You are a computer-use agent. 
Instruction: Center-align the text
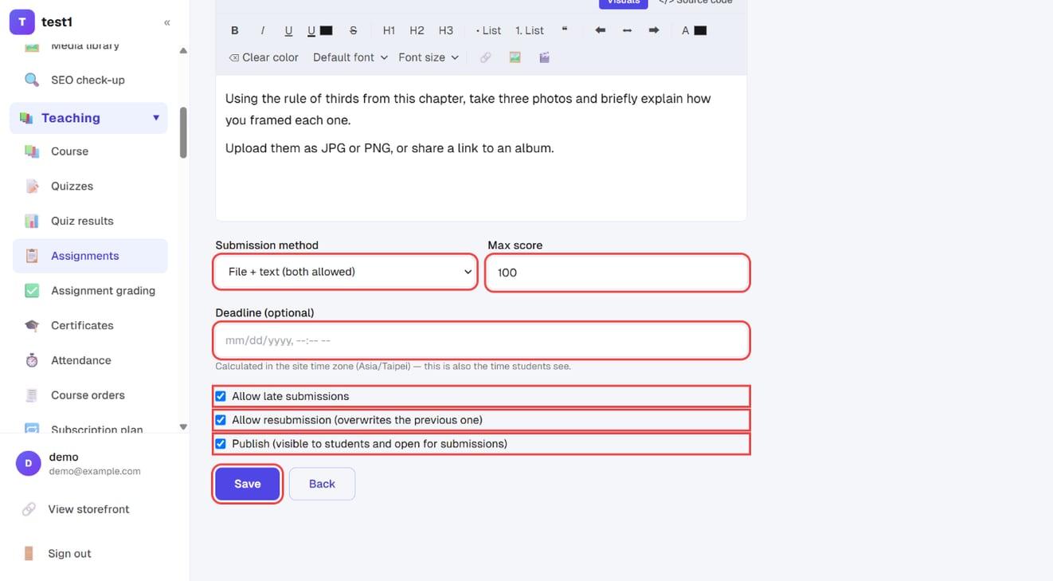(x=627, y=30)
